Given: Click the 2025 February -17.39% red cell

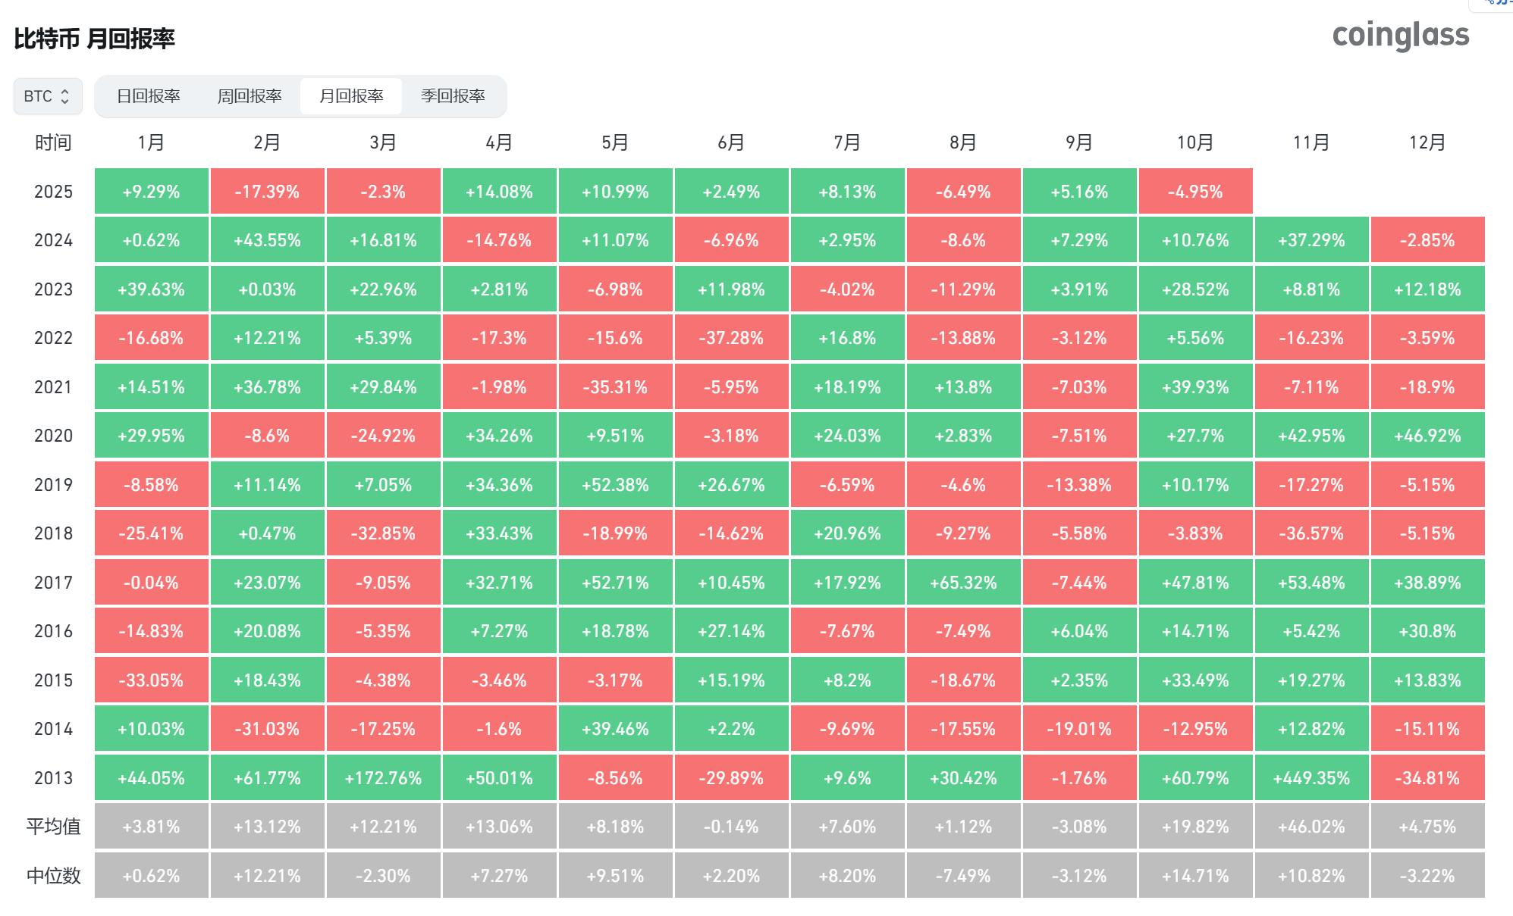Looking at the screenshot, I should tap(267, 192).
